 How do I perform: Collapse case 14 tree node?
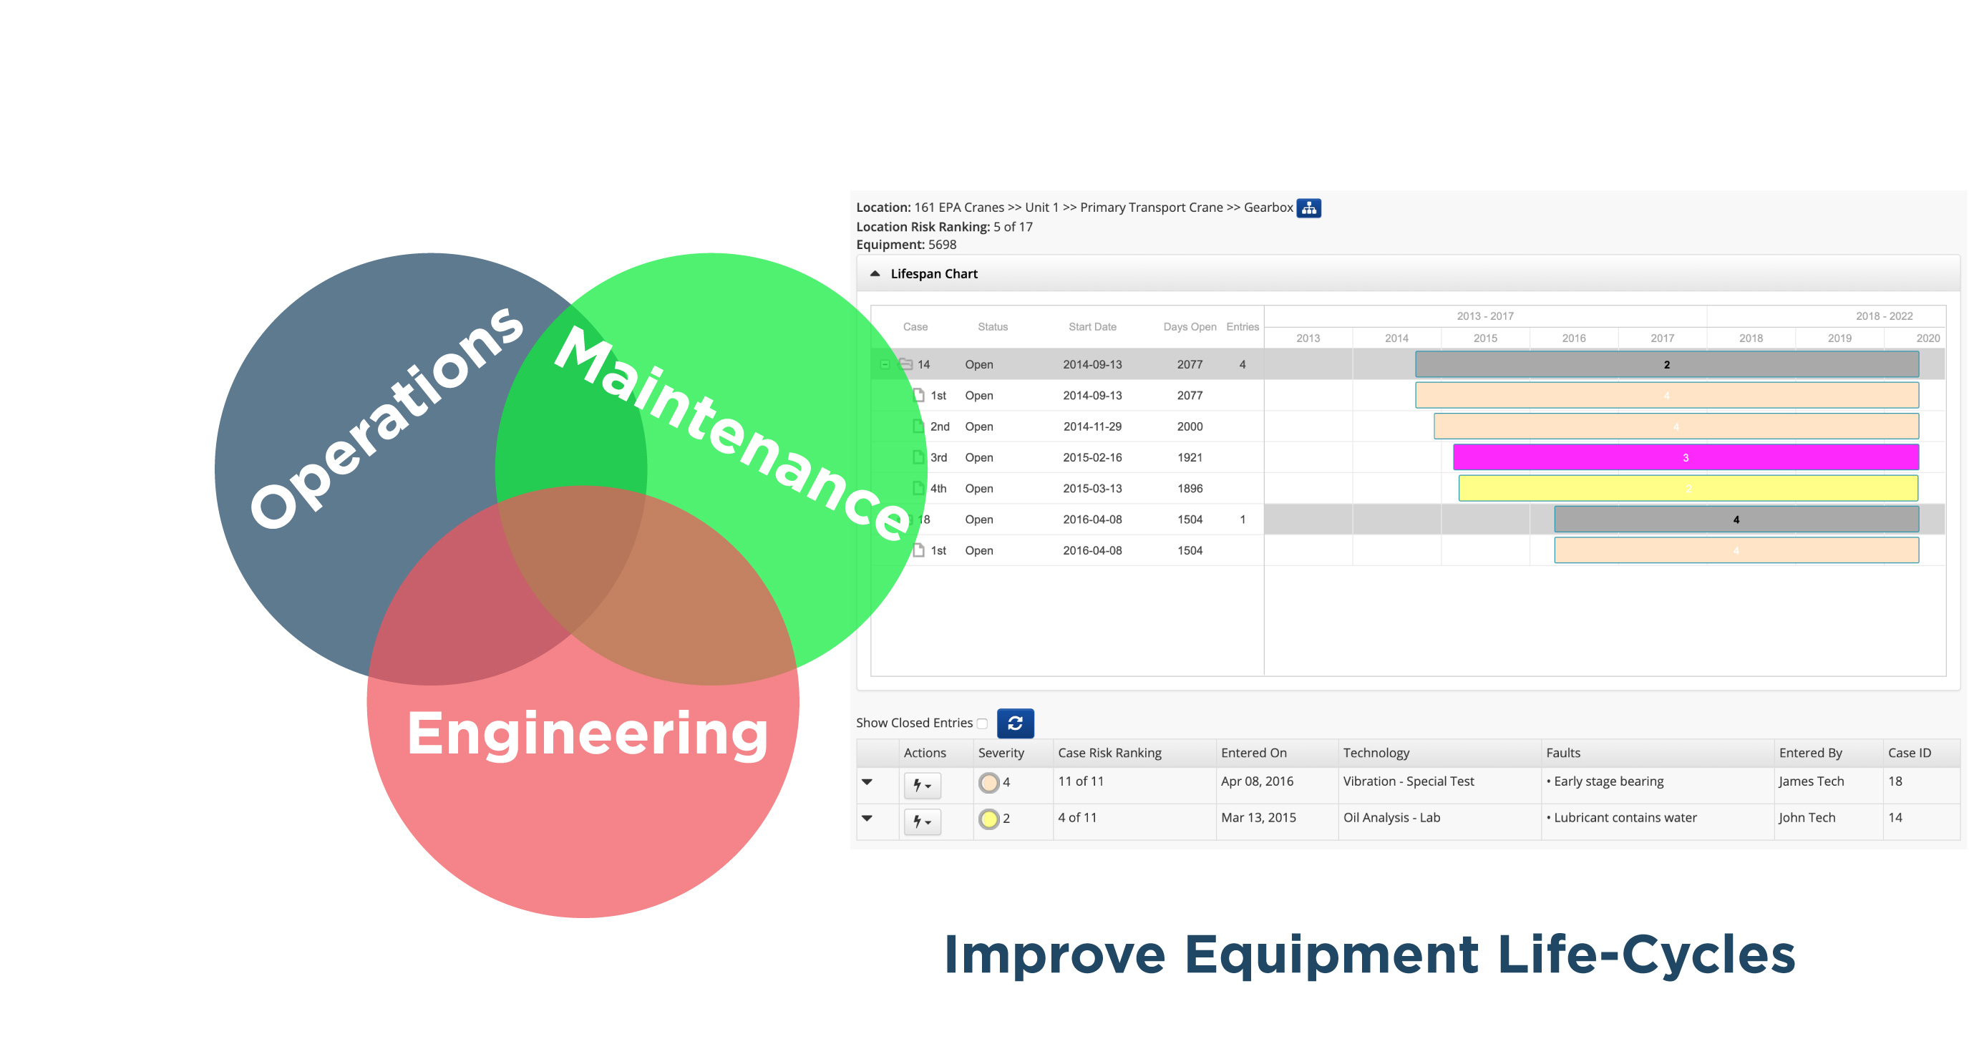click(x=885, y=364)
